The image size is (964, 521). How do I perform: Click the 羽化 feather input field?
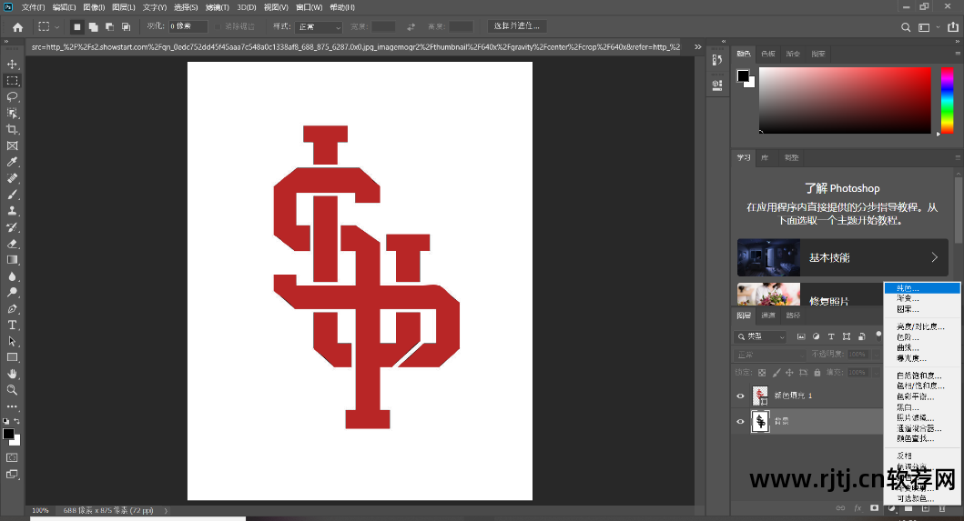[188, 26]
